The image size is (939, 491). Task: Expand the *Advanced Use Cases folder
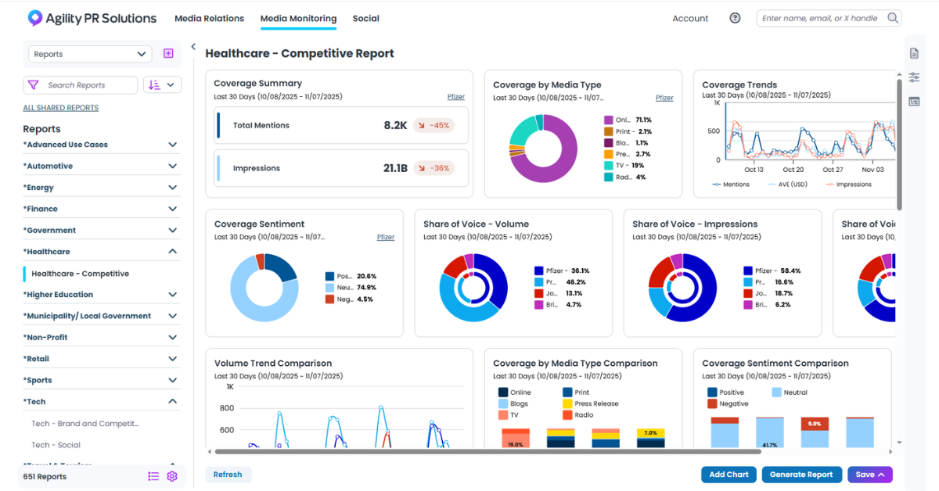click(x=102, y=145)
